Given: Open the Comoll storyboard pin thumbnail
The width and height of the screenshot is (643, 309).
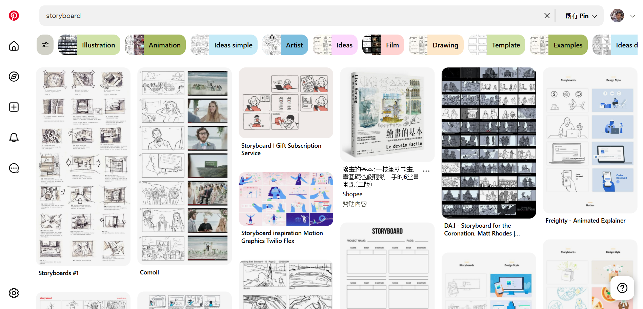Looking at the screenshot, I should 185,166.
